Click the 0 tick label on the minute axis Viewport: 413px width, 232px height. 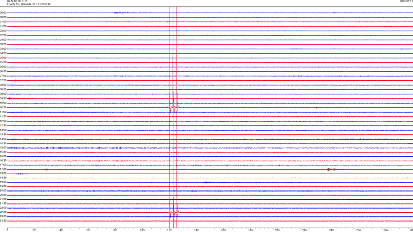pos(7,230)
